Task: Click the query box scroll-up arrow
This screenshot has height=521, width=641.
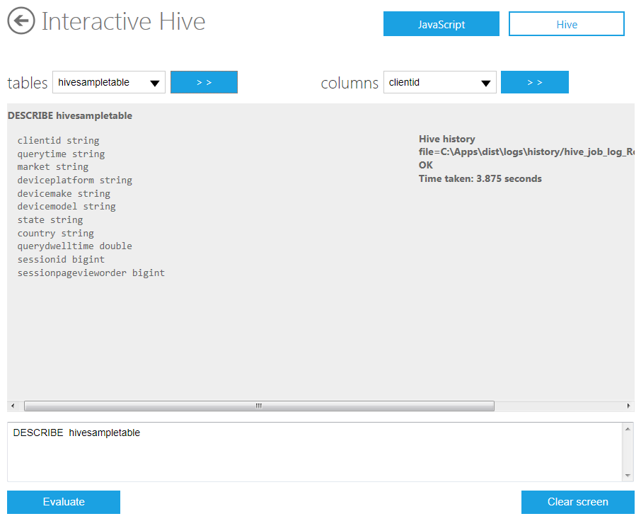Action: [x=628, y=429]
